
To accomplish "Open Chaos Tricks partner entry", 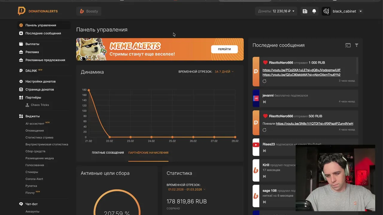I will (x=40, y=105).
